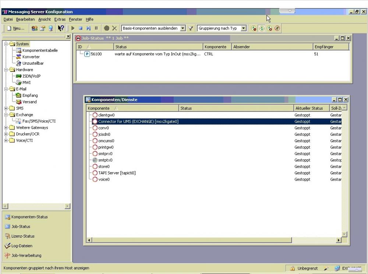Expand the Weitere Gateways tree folder
Viewport: 368px width, 274px height.
(x=6, y=128)
